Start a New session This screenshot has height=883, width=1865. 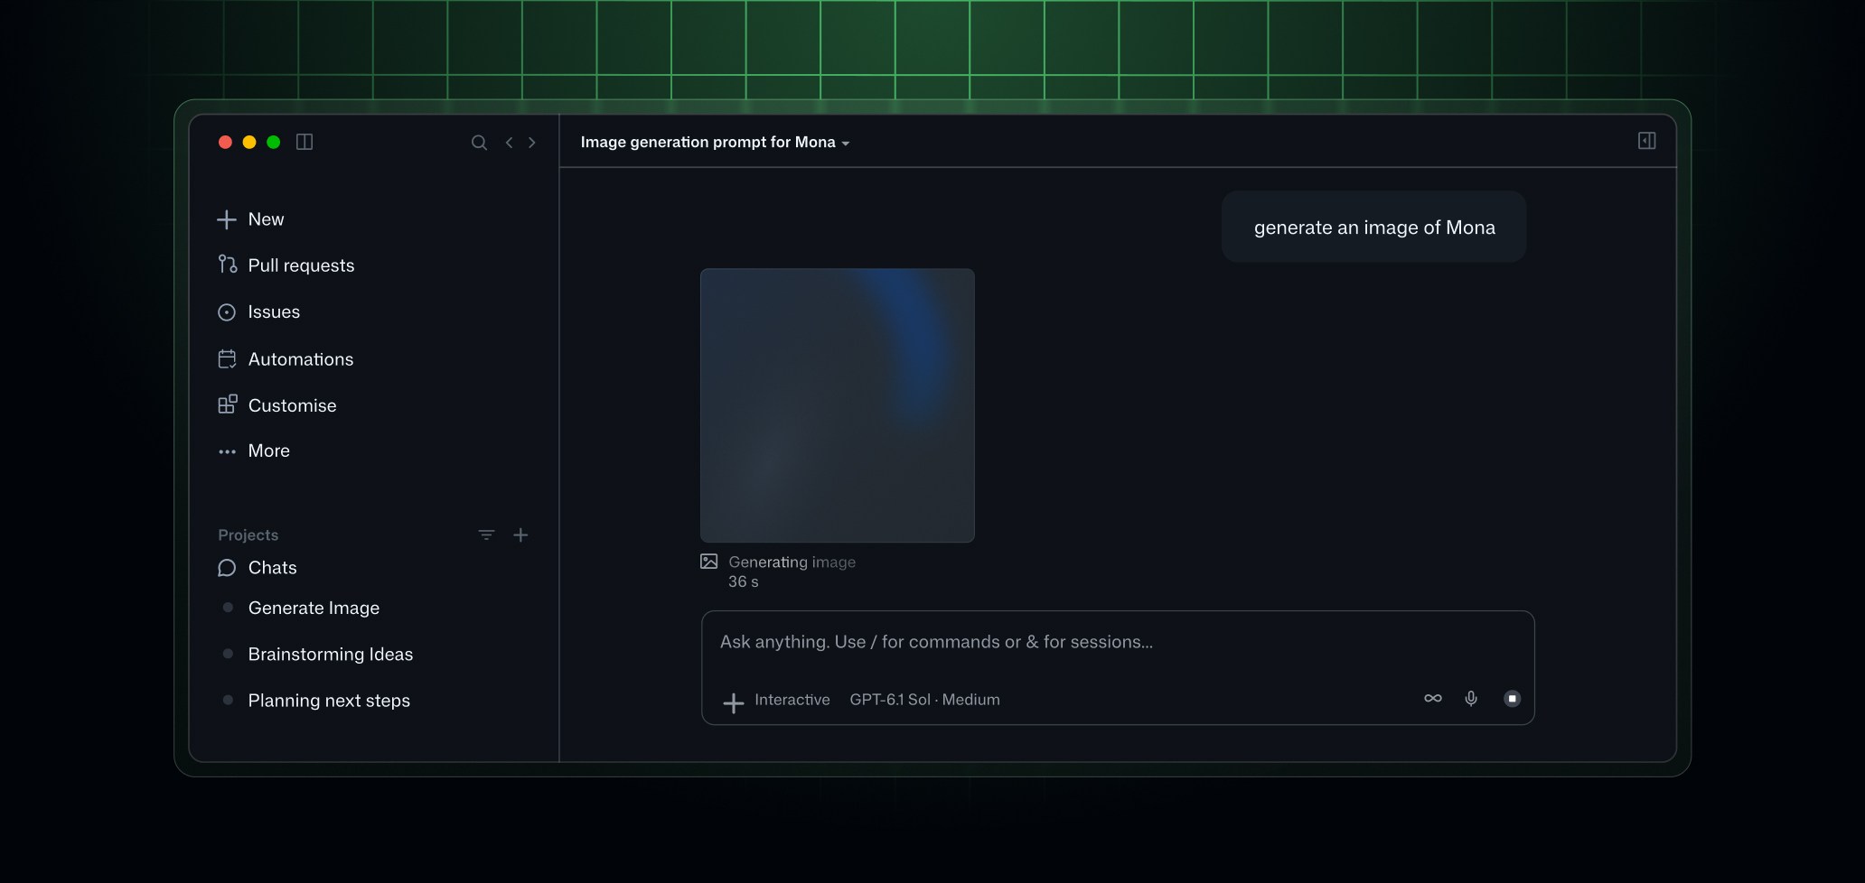tap(251, 219)
